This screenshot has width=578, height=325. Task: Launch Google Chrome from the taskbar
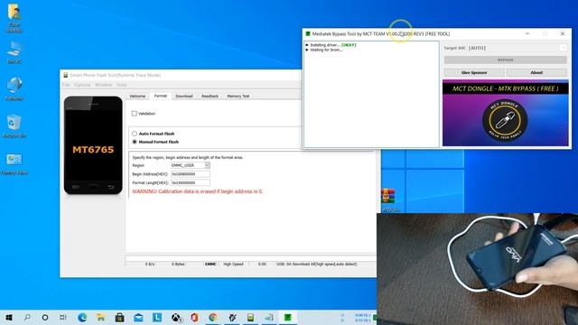click(x=213, y=317)
